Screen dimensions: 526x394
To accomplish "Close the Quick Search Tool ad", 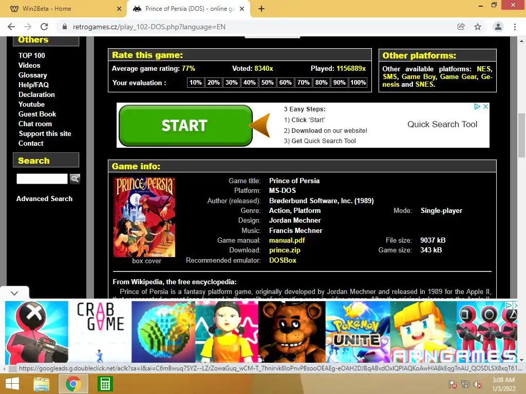I will (485, 107).
